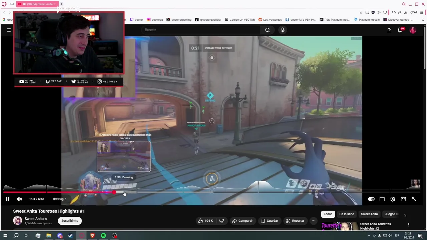Screen dimensions: 427x240
Task: Open Vectorga Instagram bookmark
Action: click(x=155, y=20)
